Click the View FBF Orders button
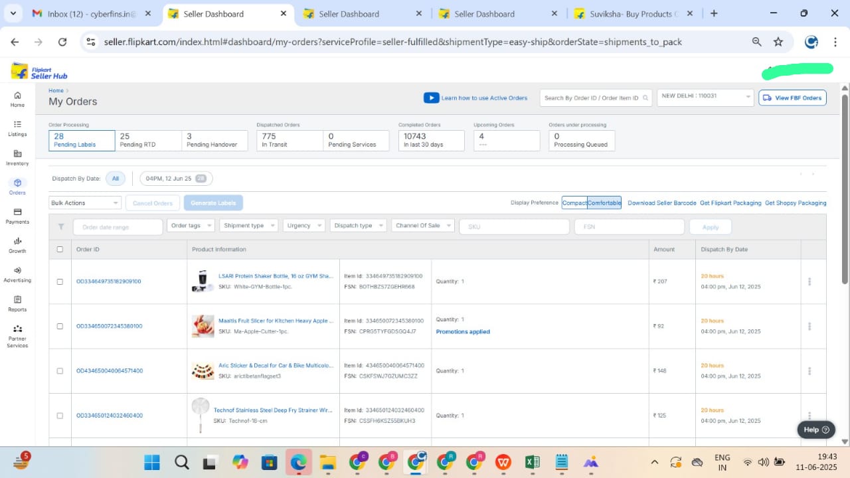Viewport: 850px width, 478px height. pos(792,98)
